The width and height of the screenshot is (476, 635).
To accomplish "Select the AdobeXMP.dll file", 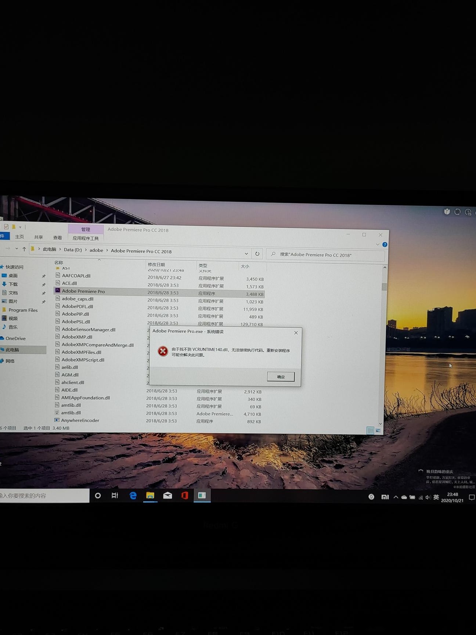I will pyautogui.click(x=77, y=337).
